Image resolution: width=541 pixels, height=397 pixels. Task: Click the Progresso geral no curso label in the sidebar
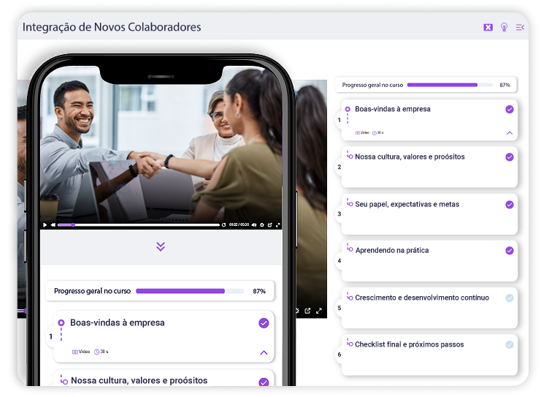click(x=372, y=85)
